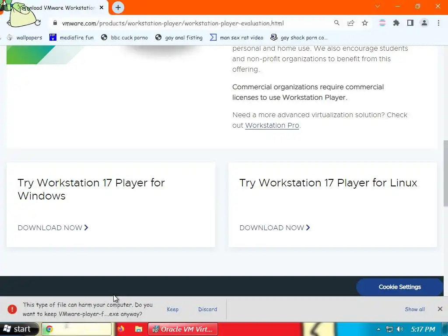The height and width of the screenshot is (336, 448).
Task: Click the chevron beside Linux DOWNLOAD NOW
Action: tap(308, 227)
